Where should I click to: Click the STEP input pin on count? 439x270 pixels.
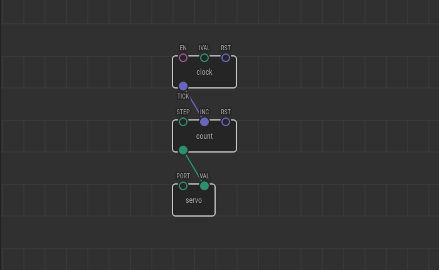183,122
